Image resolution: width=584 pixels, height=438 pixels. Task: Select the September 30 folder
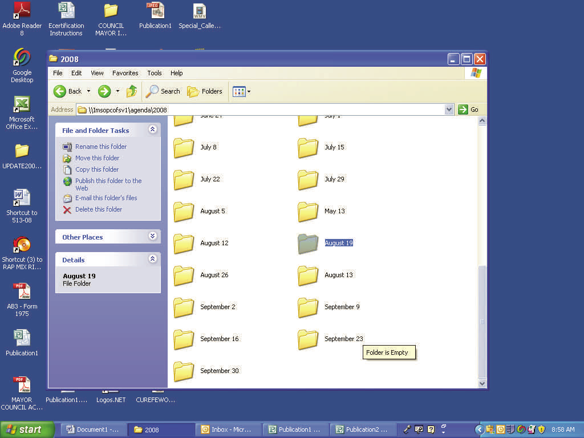tap(206, 372)
